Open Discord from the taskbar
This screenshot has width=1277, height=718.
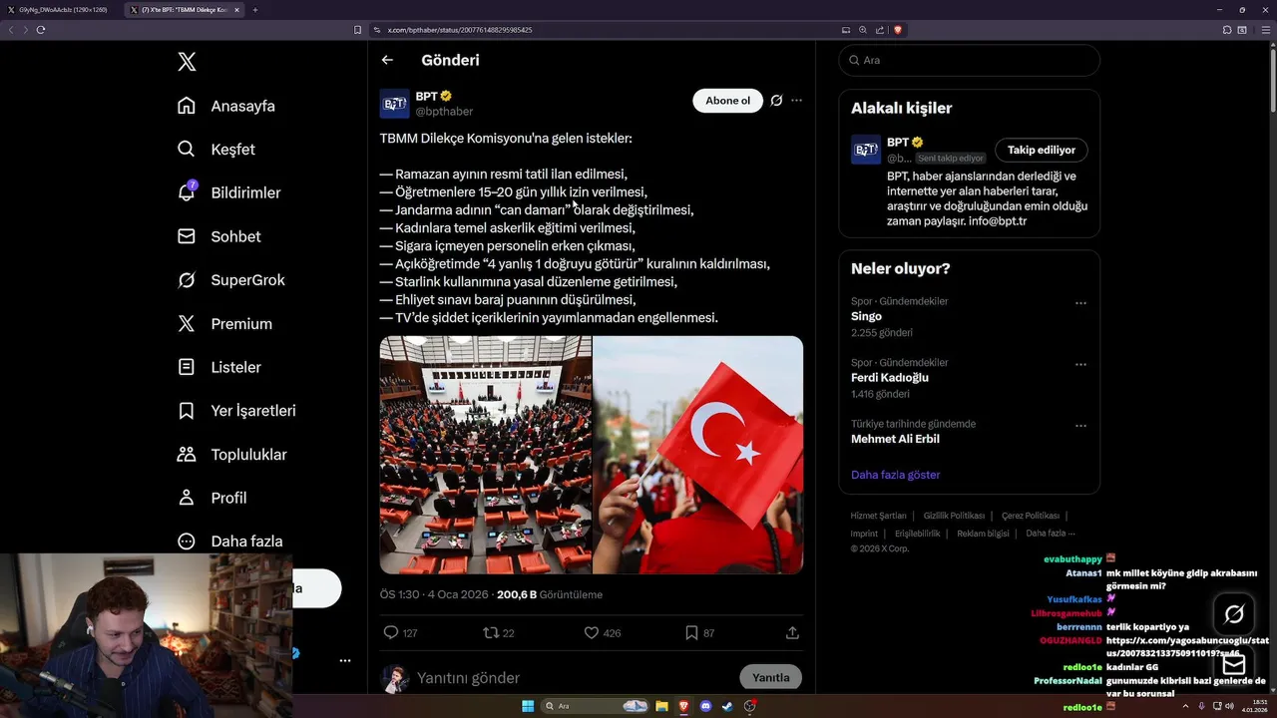pos(706,706)
